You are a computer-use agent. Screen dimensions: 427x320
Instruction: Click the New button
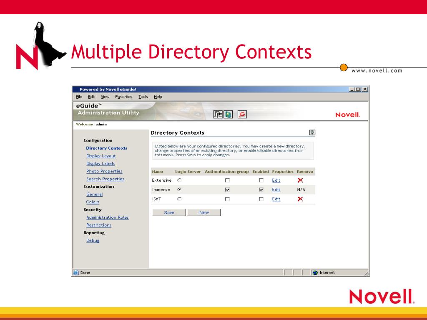point(204,212)
